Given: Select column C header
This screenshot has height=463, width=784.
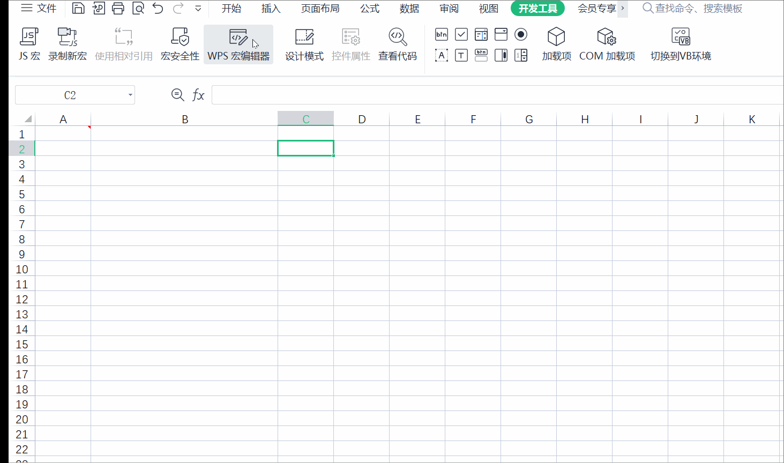Looking at the screenshot, I should click(306, 119).
